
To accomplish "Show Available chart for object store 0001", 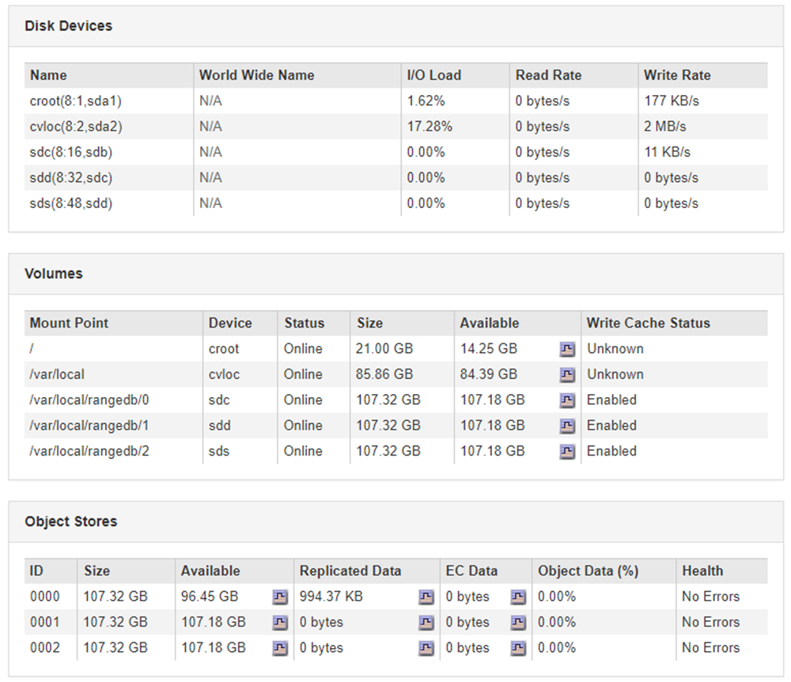I will click(280, 623).
